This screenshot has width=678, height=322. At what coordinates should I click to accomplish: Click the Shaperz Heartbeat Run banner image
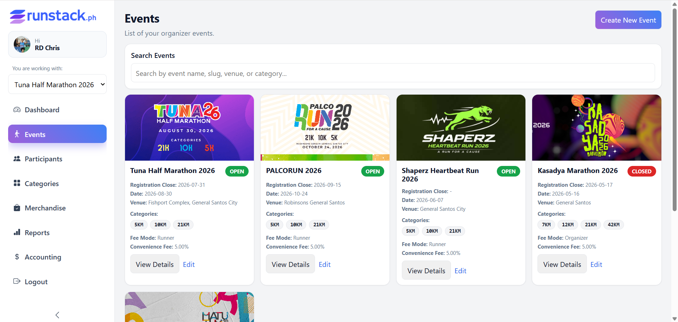pyautogui.click(x=461, y=127)
